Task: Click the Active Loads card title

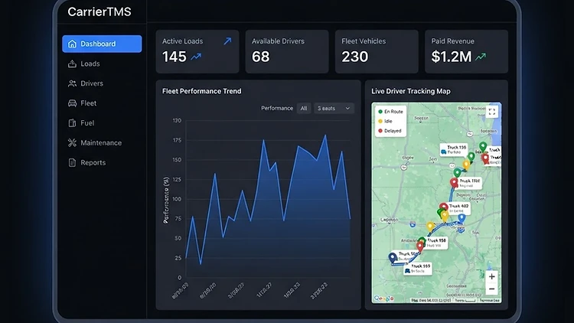Action: tap(182, 41)
